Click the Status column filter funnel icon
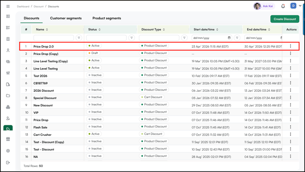 tap(132, 38)
